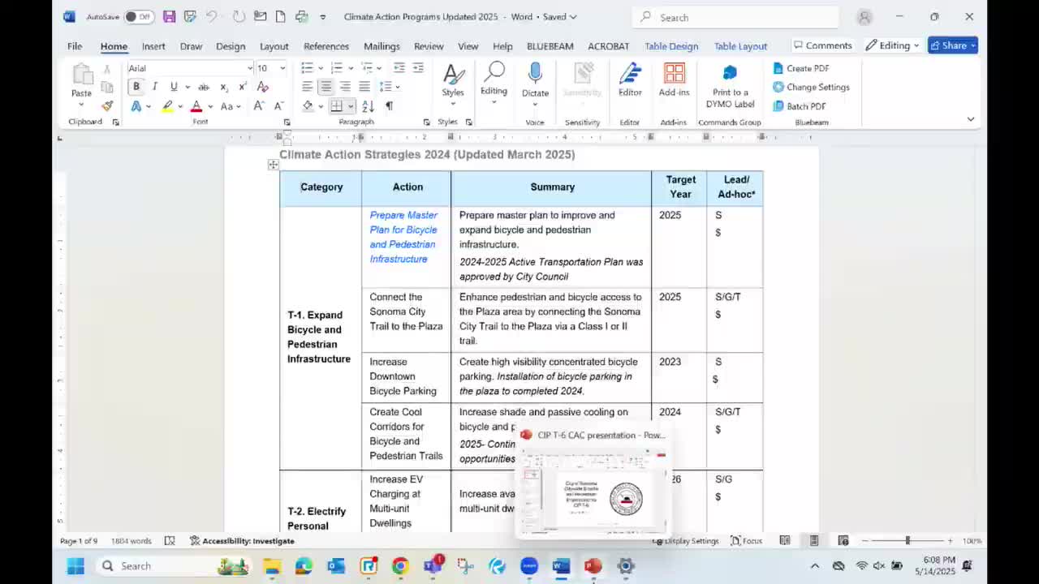
Task: Adjust the zoom level slider
Action: click(x=908, y=541)
